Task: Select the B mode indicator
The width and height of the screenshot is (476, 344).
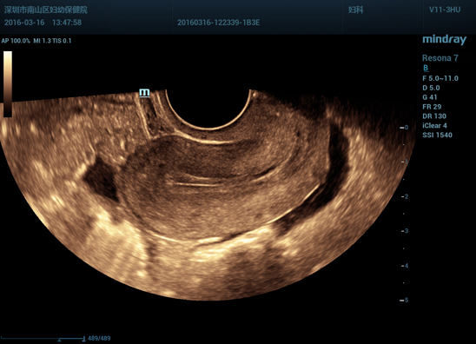Action: point(426,68)
